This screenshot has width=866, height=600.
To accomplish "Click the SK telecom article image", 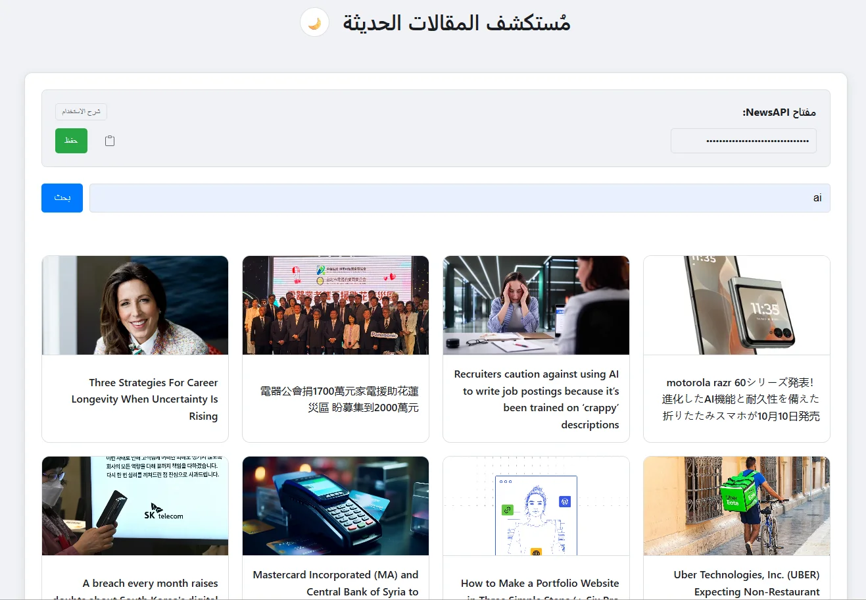I will coord(135,506).
